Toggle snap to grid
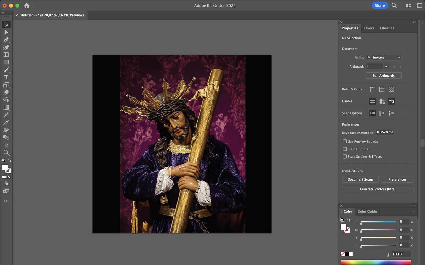This screenshot has height=265, width=425. [382, 113]
